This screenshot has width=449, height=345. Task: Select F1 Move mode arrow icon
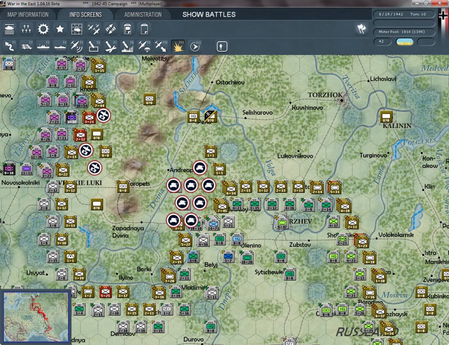click(x=10, y=46)
